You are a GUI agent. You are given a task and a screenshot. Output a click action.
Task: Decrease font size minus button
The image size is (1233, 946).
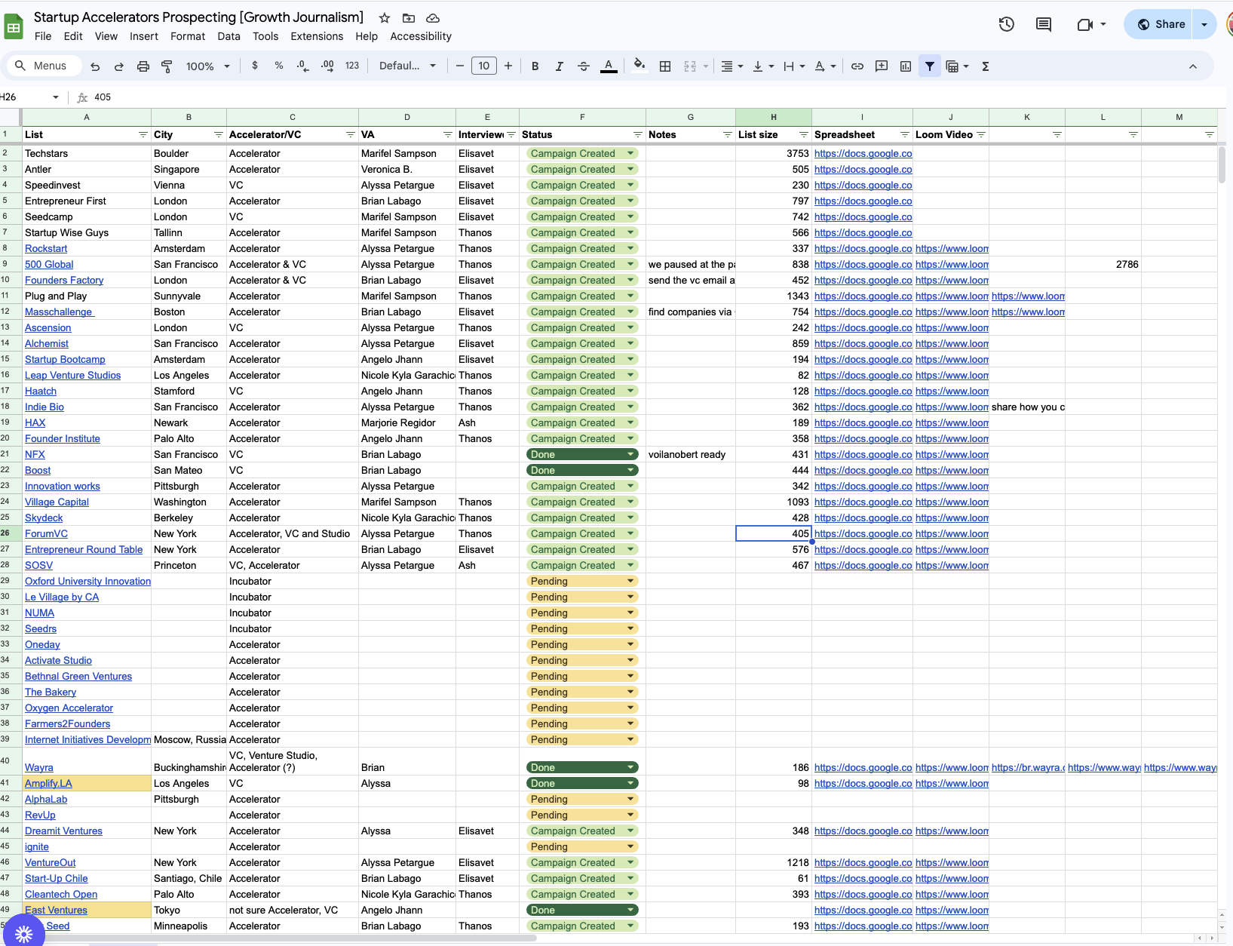(460, 66)
